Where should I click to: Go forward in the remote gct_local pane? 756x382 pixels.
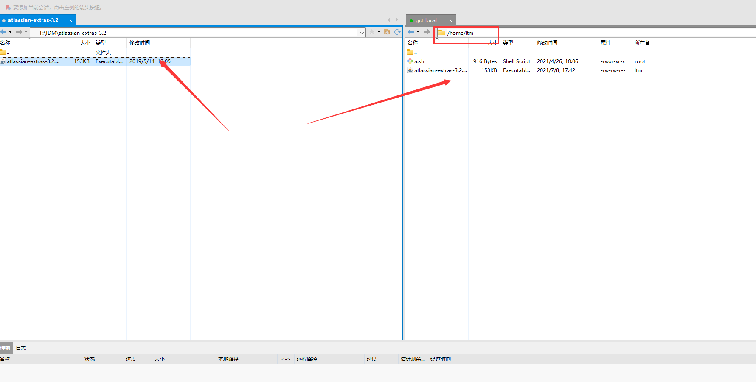click(426, 32)
